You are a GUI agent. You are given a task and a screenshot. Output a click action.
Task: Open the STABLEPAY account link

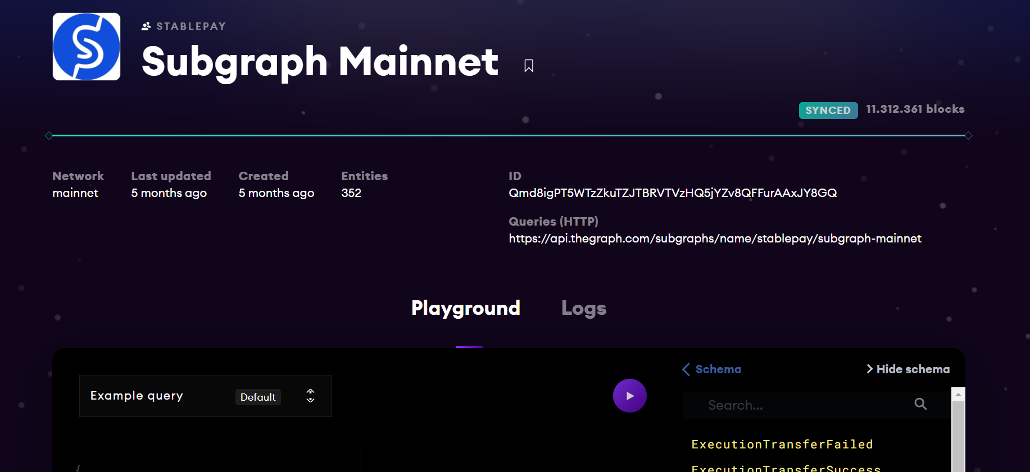coord(184,26)
